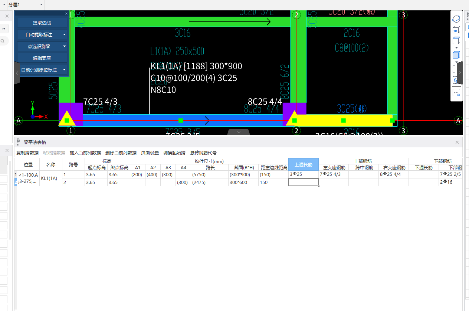
Task: Close the beam recognition tool panel
Action: pyautogui.click(x=66, y=13)
